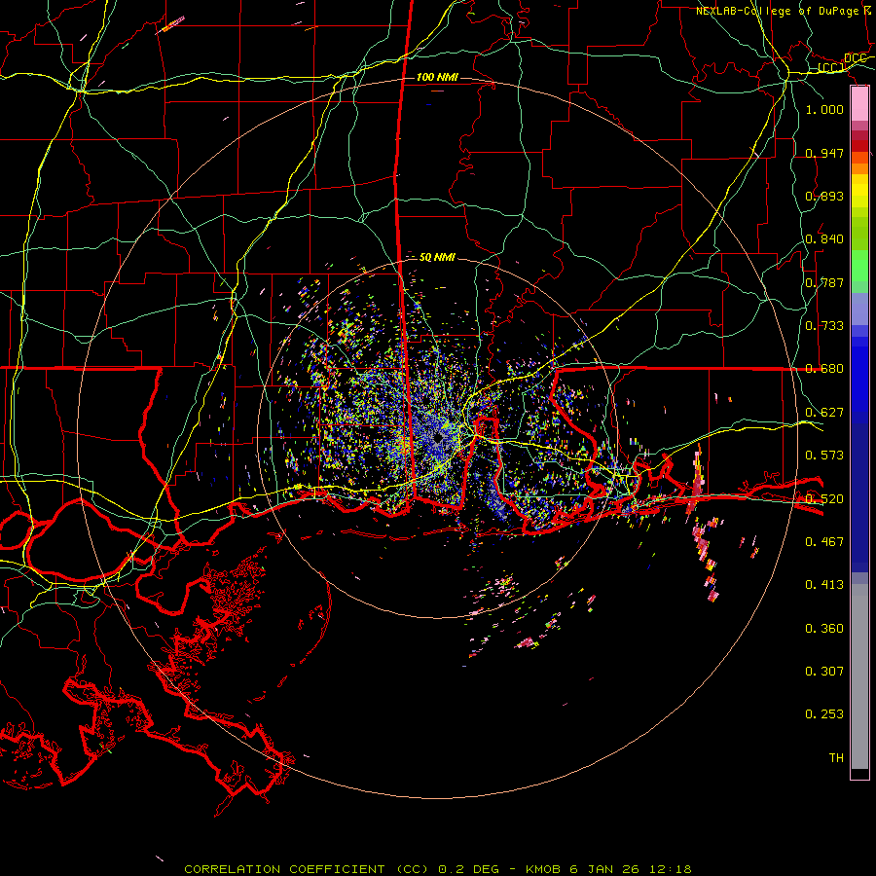The image size is (876, 876).
Task: Click the 1.000 value on the legend
Action: click(824, 109)
